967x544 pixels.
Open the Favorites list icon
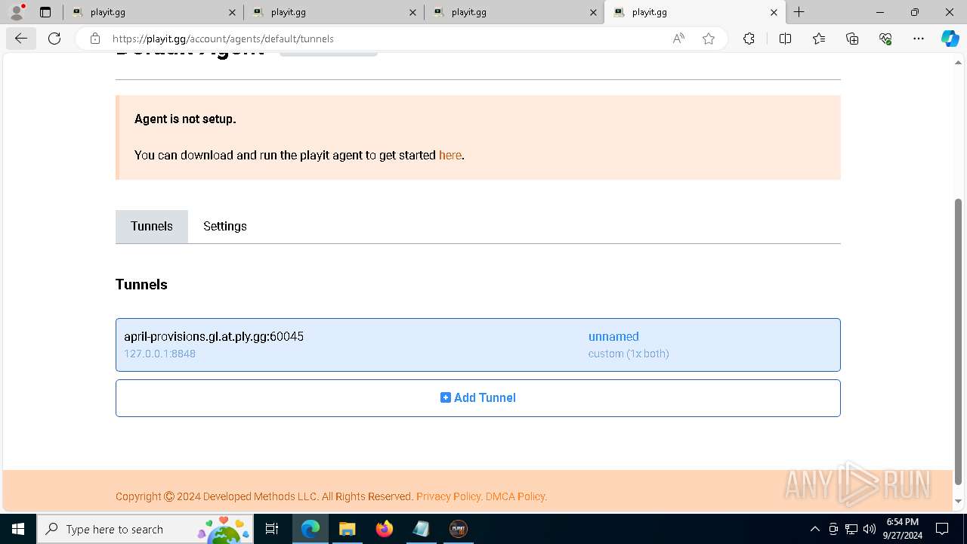pos(819,39)
